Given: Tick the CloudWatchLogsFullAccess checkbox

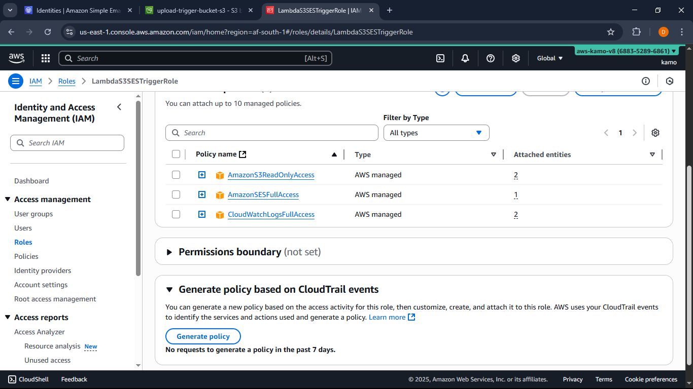Looking at the screenshot, I should pos(176,214).
